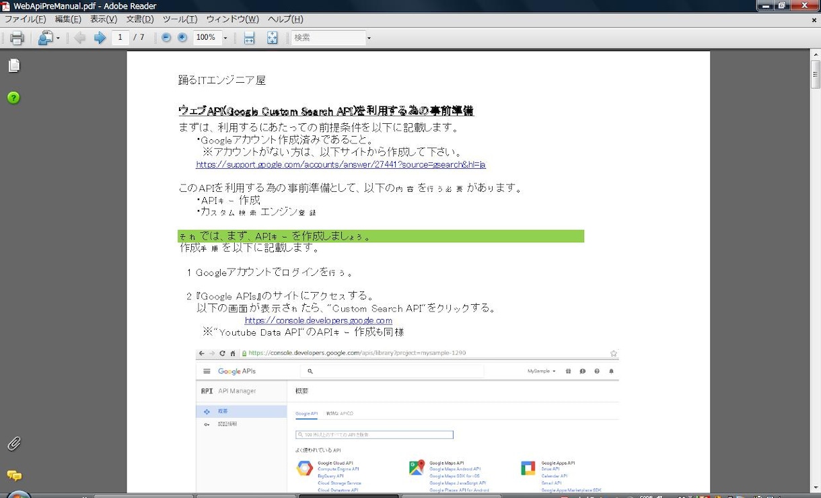Screen dimensions: 821x498
Task: Open the Comments panel icon
Action: [13, 476]
